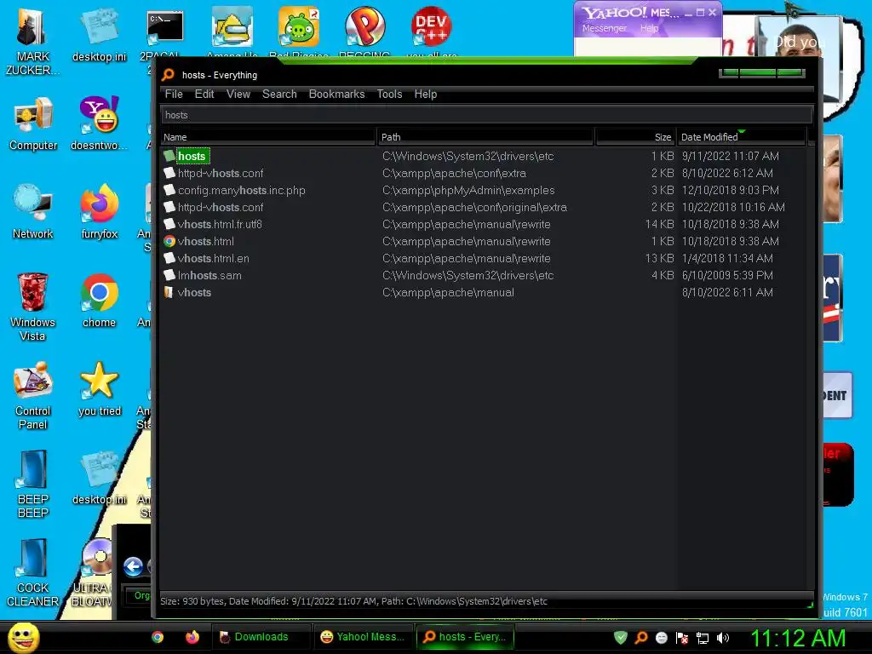Click hosts - Everything taskbar button
872x654 pixels.
(x=466, y=637)
